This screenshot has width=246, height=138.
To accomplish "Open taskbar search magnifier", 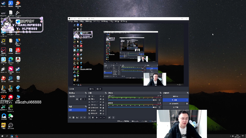I will click(7, 136).
